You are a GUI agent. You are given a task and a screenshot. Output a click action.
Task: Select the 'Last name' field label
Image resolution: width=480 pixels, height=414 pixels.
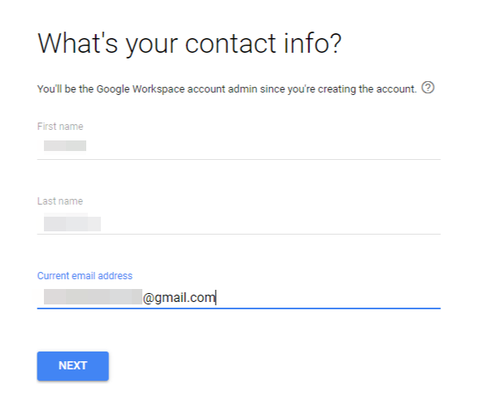pos(60,201)
